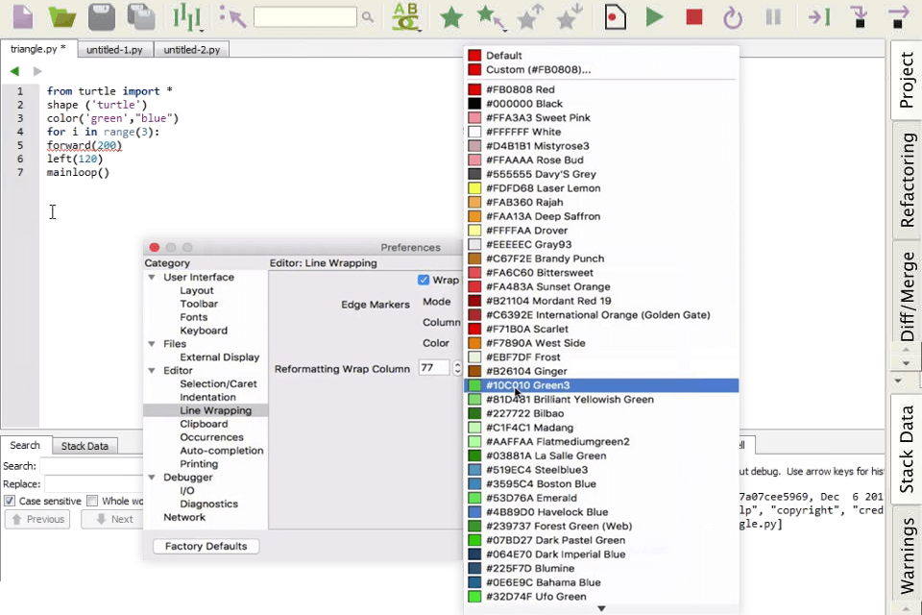The width and height of the screenshot is (922, 615).
Task: Restart the debug session via circular arrow icon
Action: click(732, 16)
